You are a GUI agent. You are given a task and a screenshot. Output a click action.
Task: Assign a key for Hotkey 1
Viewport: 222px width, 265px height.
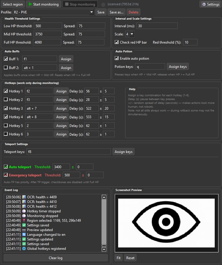tap(61, 91)
